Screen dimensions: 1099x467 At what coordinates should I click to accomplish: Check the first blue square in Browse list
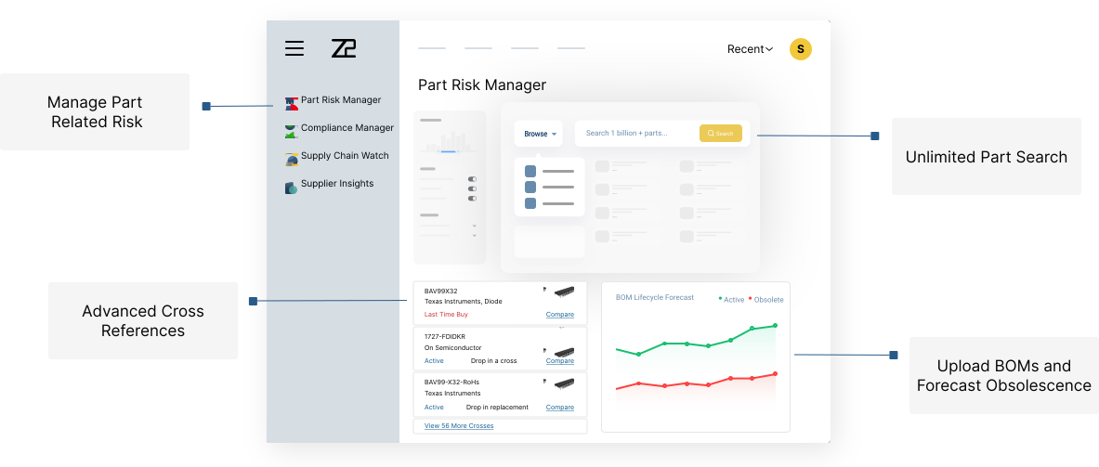[x=530, y=171]
